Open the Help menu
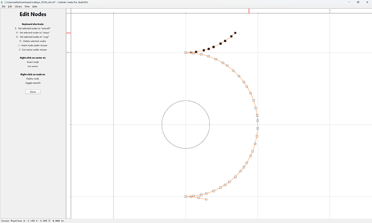 (35, 6)
